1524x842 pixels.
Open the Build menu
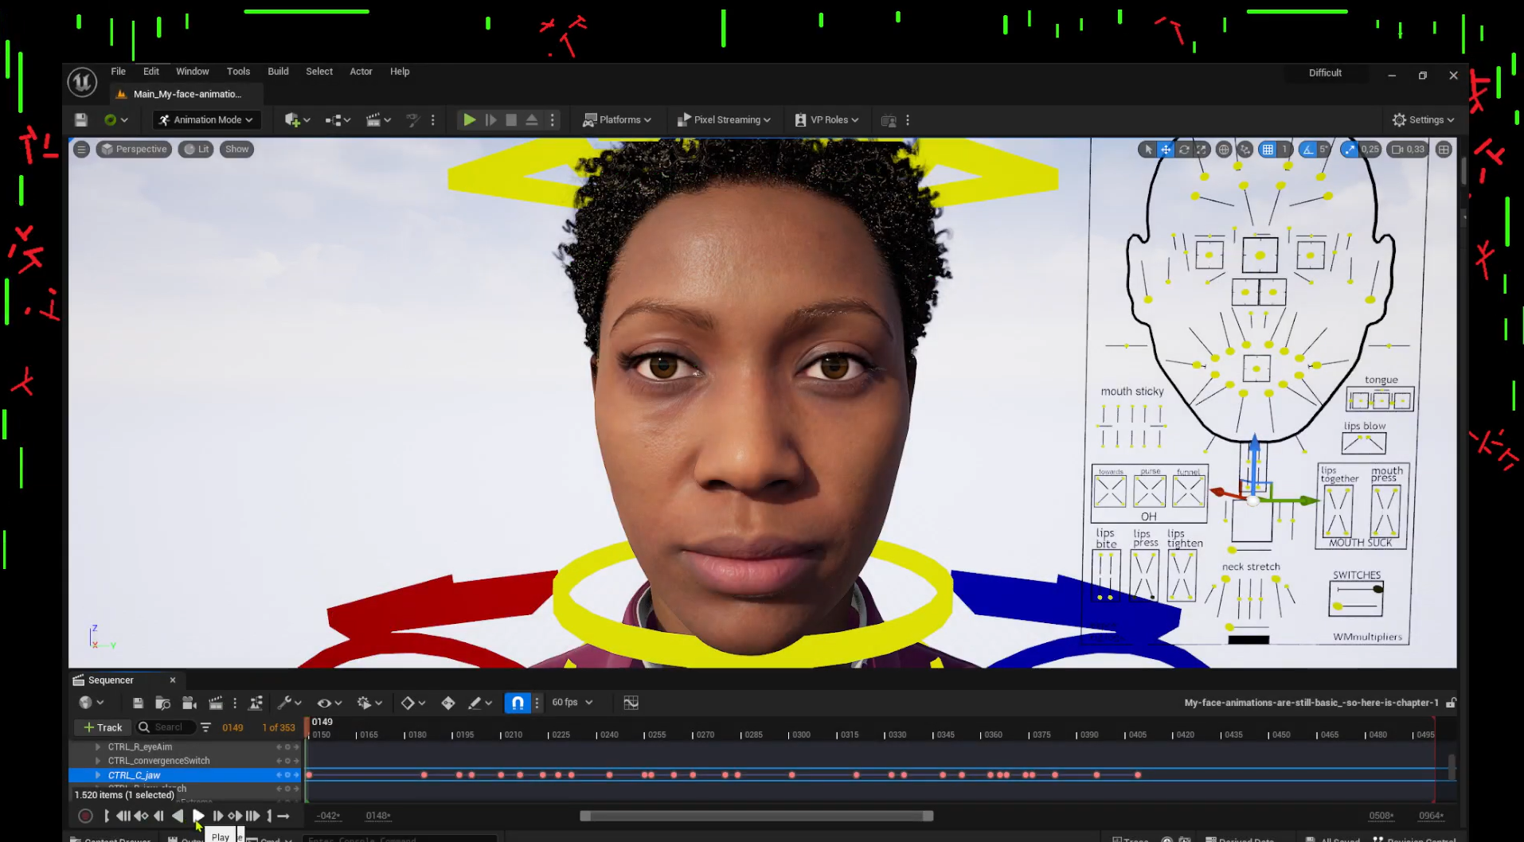[x=278, y=72]
